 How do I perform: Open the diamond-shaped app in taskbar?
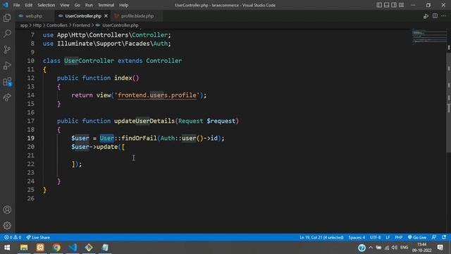pos(89,248)
